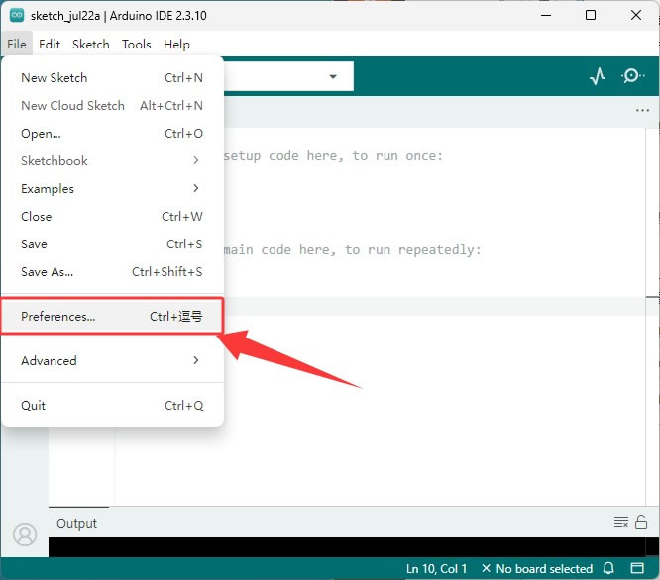Click the user account profile icon
Image resolution: width=660 pixels, height=580 pixels.
point(25,534)
